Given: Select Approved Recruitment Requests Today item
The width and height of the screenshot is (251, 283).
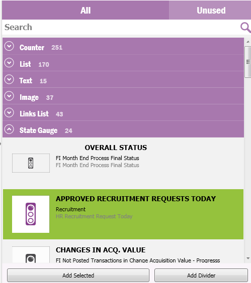Looking at the screenshot, I should (123, 214).
